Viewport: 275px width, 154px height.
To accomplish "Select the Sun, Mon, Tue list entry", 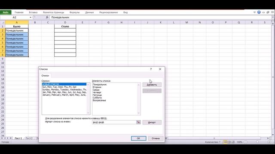I will point(64,87).
